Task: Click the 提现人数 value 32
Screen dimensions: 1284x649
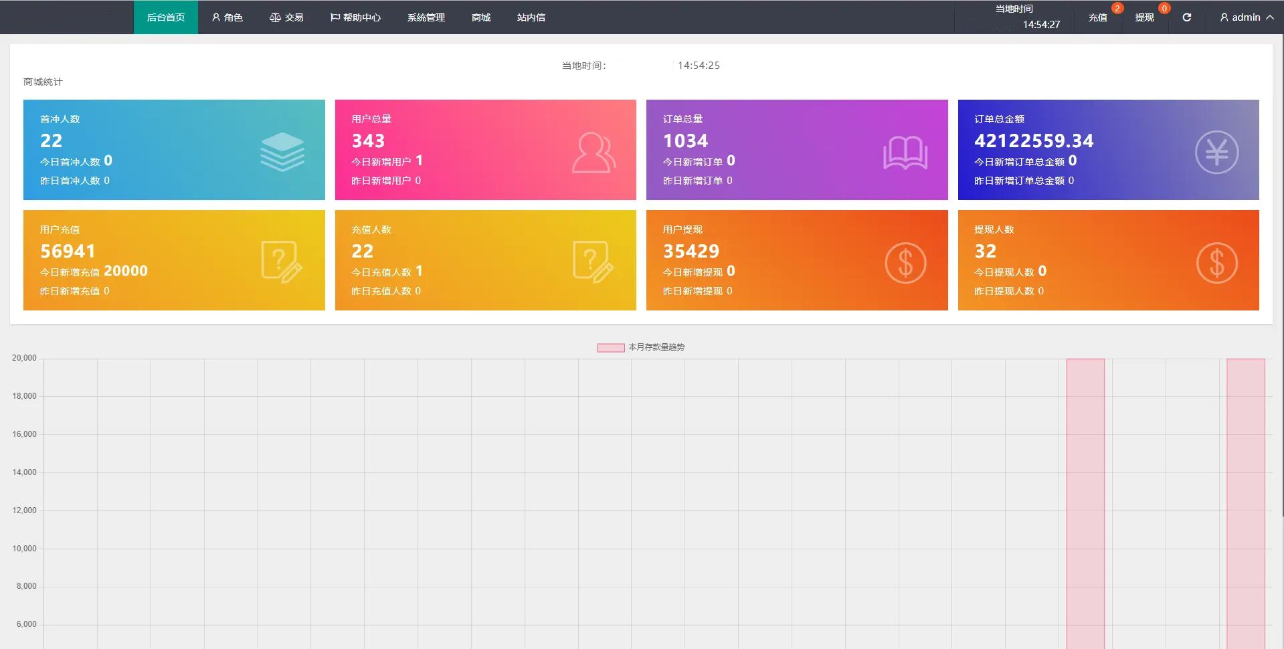Action: 985,252
